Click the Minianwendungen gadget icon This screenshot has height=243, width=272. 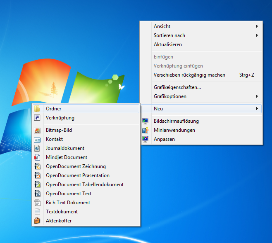[x=145, y=130]
